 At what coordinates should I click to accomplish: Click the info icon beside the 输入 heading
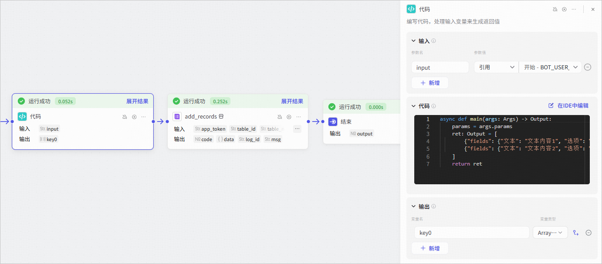tap(433, 41)
